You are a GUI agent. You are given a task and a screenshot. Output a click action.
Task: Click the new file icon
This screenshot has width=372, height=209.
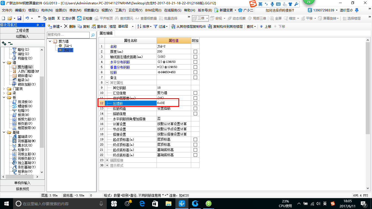coord(4,18)
